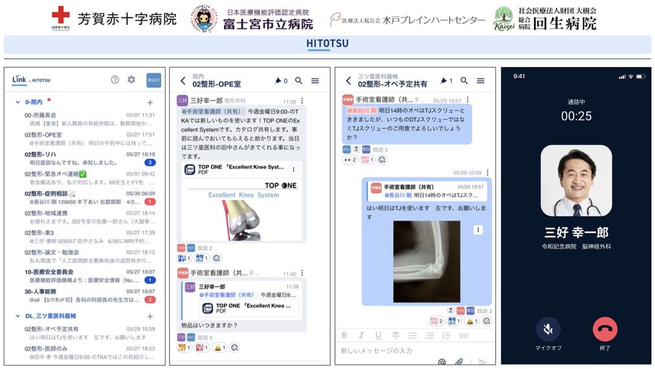Click the Link by HITOTSU logo
The height and width of the screenshot is (369, 655).
[31, 80]
